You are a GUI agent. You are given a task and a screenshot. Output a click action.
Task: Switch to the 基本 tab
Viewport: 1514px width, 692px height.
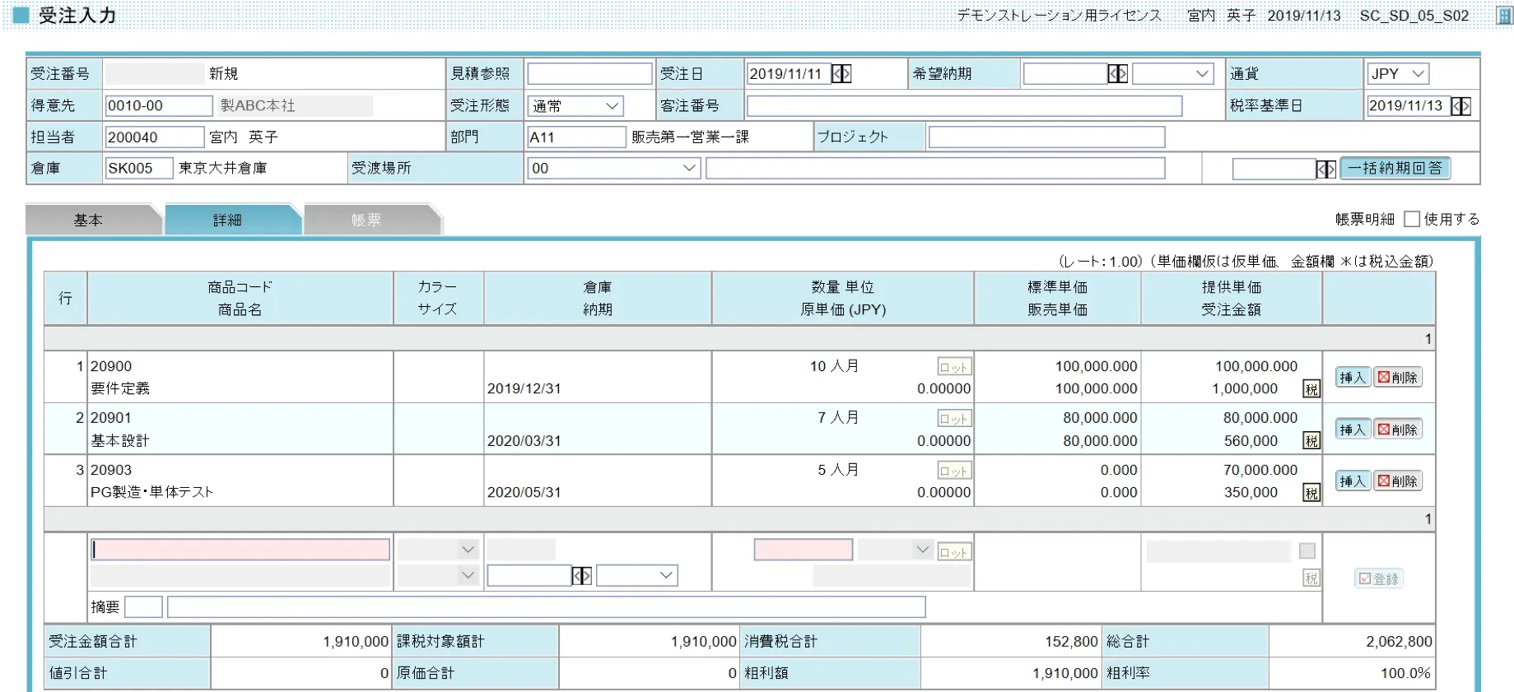(89, 220)
